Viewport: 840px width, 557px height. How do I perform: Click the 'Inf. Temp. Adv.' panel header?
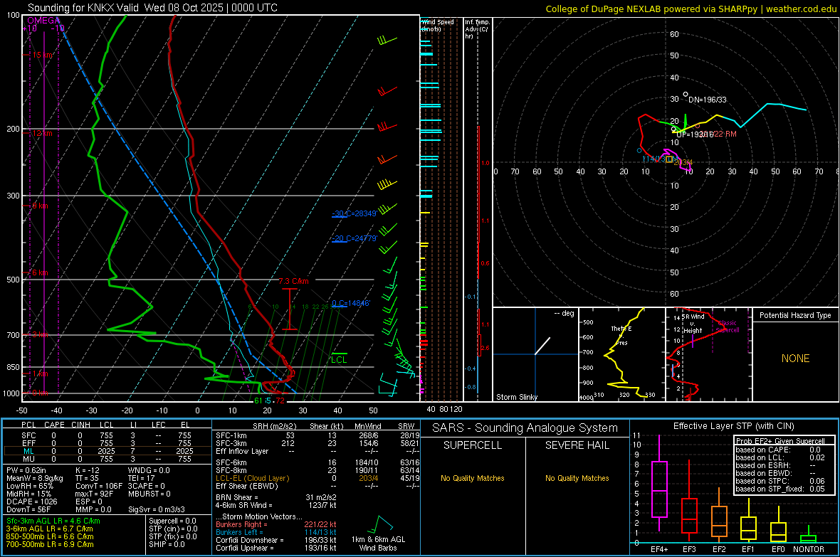coord(476,29)
